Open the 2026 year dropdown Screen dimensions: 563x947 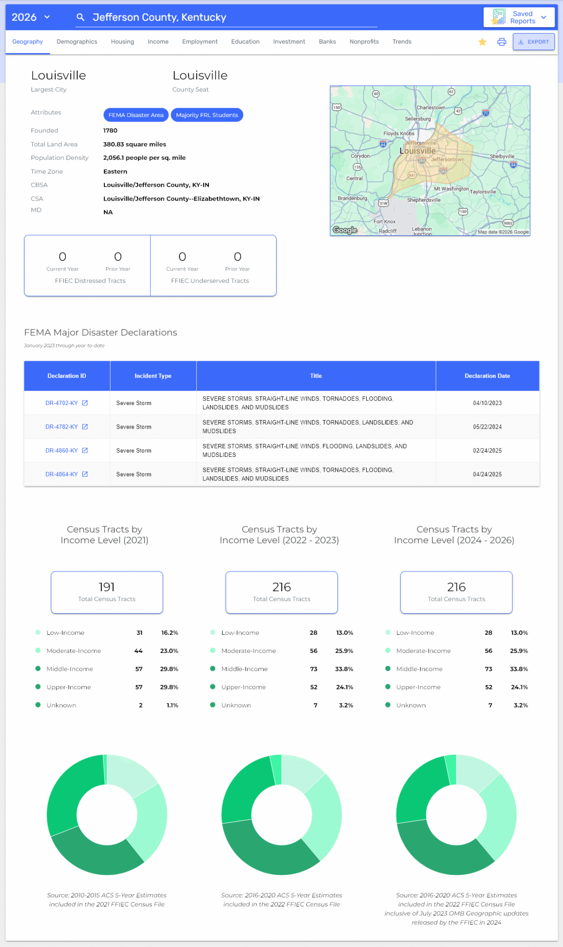[30, 18]
